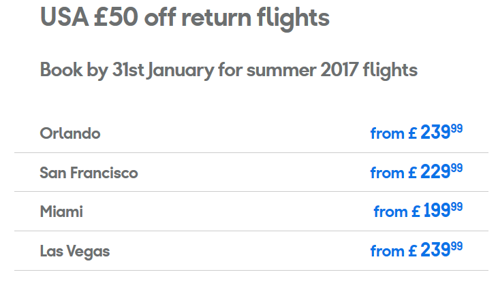
Task: Click the USA £50 off return flights heading
Action: [185, 18]
